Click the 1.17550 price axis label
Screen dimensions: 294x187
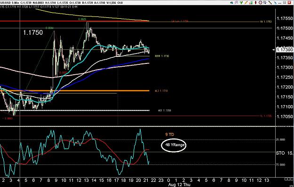pos(285,18)
